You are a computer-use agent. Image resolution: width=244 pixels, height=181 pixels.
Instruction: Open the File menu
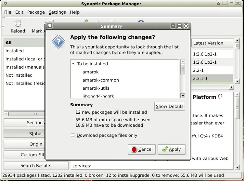[x=8, y=12]
